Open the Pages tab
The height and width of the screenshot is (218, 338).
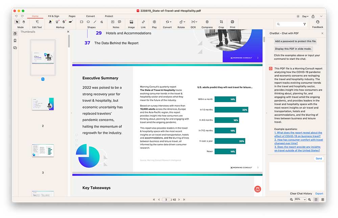click(x=72, y=16)
